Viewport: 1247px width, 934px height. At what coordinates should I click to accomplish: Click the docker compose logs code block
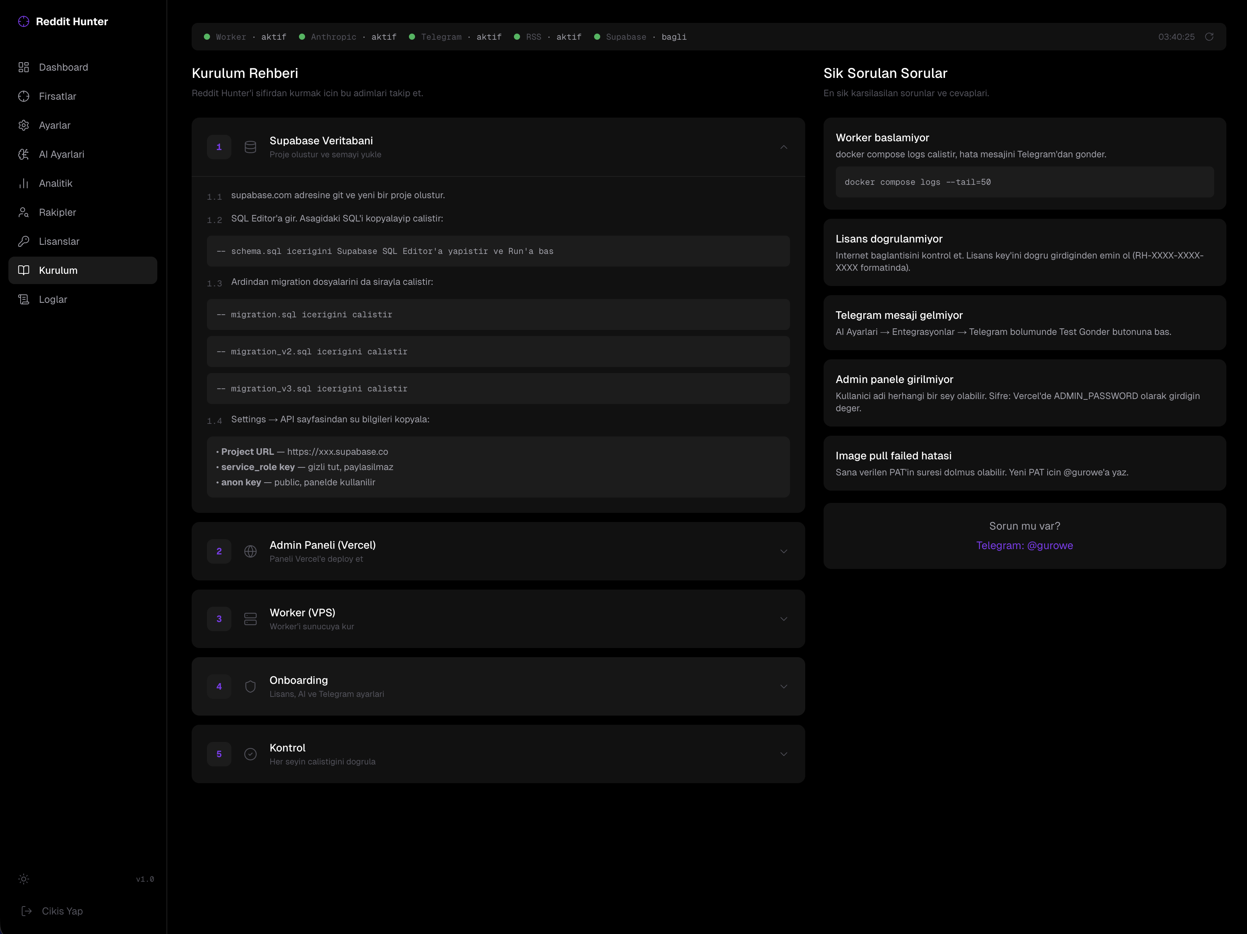[x=1024, y=182]
